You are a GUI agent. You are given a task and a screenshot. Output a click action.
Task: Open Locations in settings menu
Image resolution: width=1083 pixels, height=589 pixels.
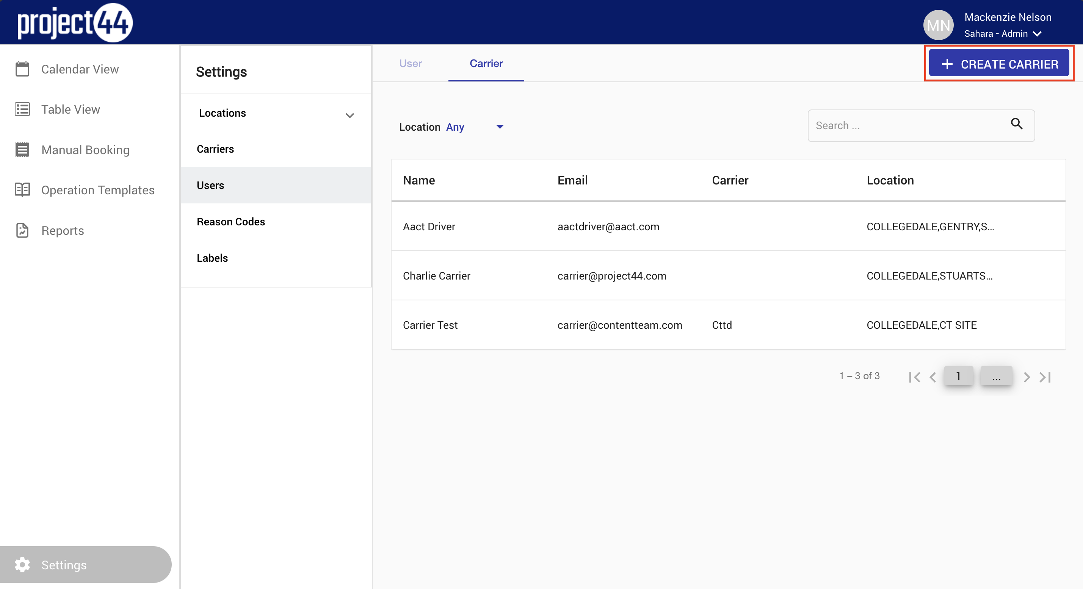click(x=276, y=113)
